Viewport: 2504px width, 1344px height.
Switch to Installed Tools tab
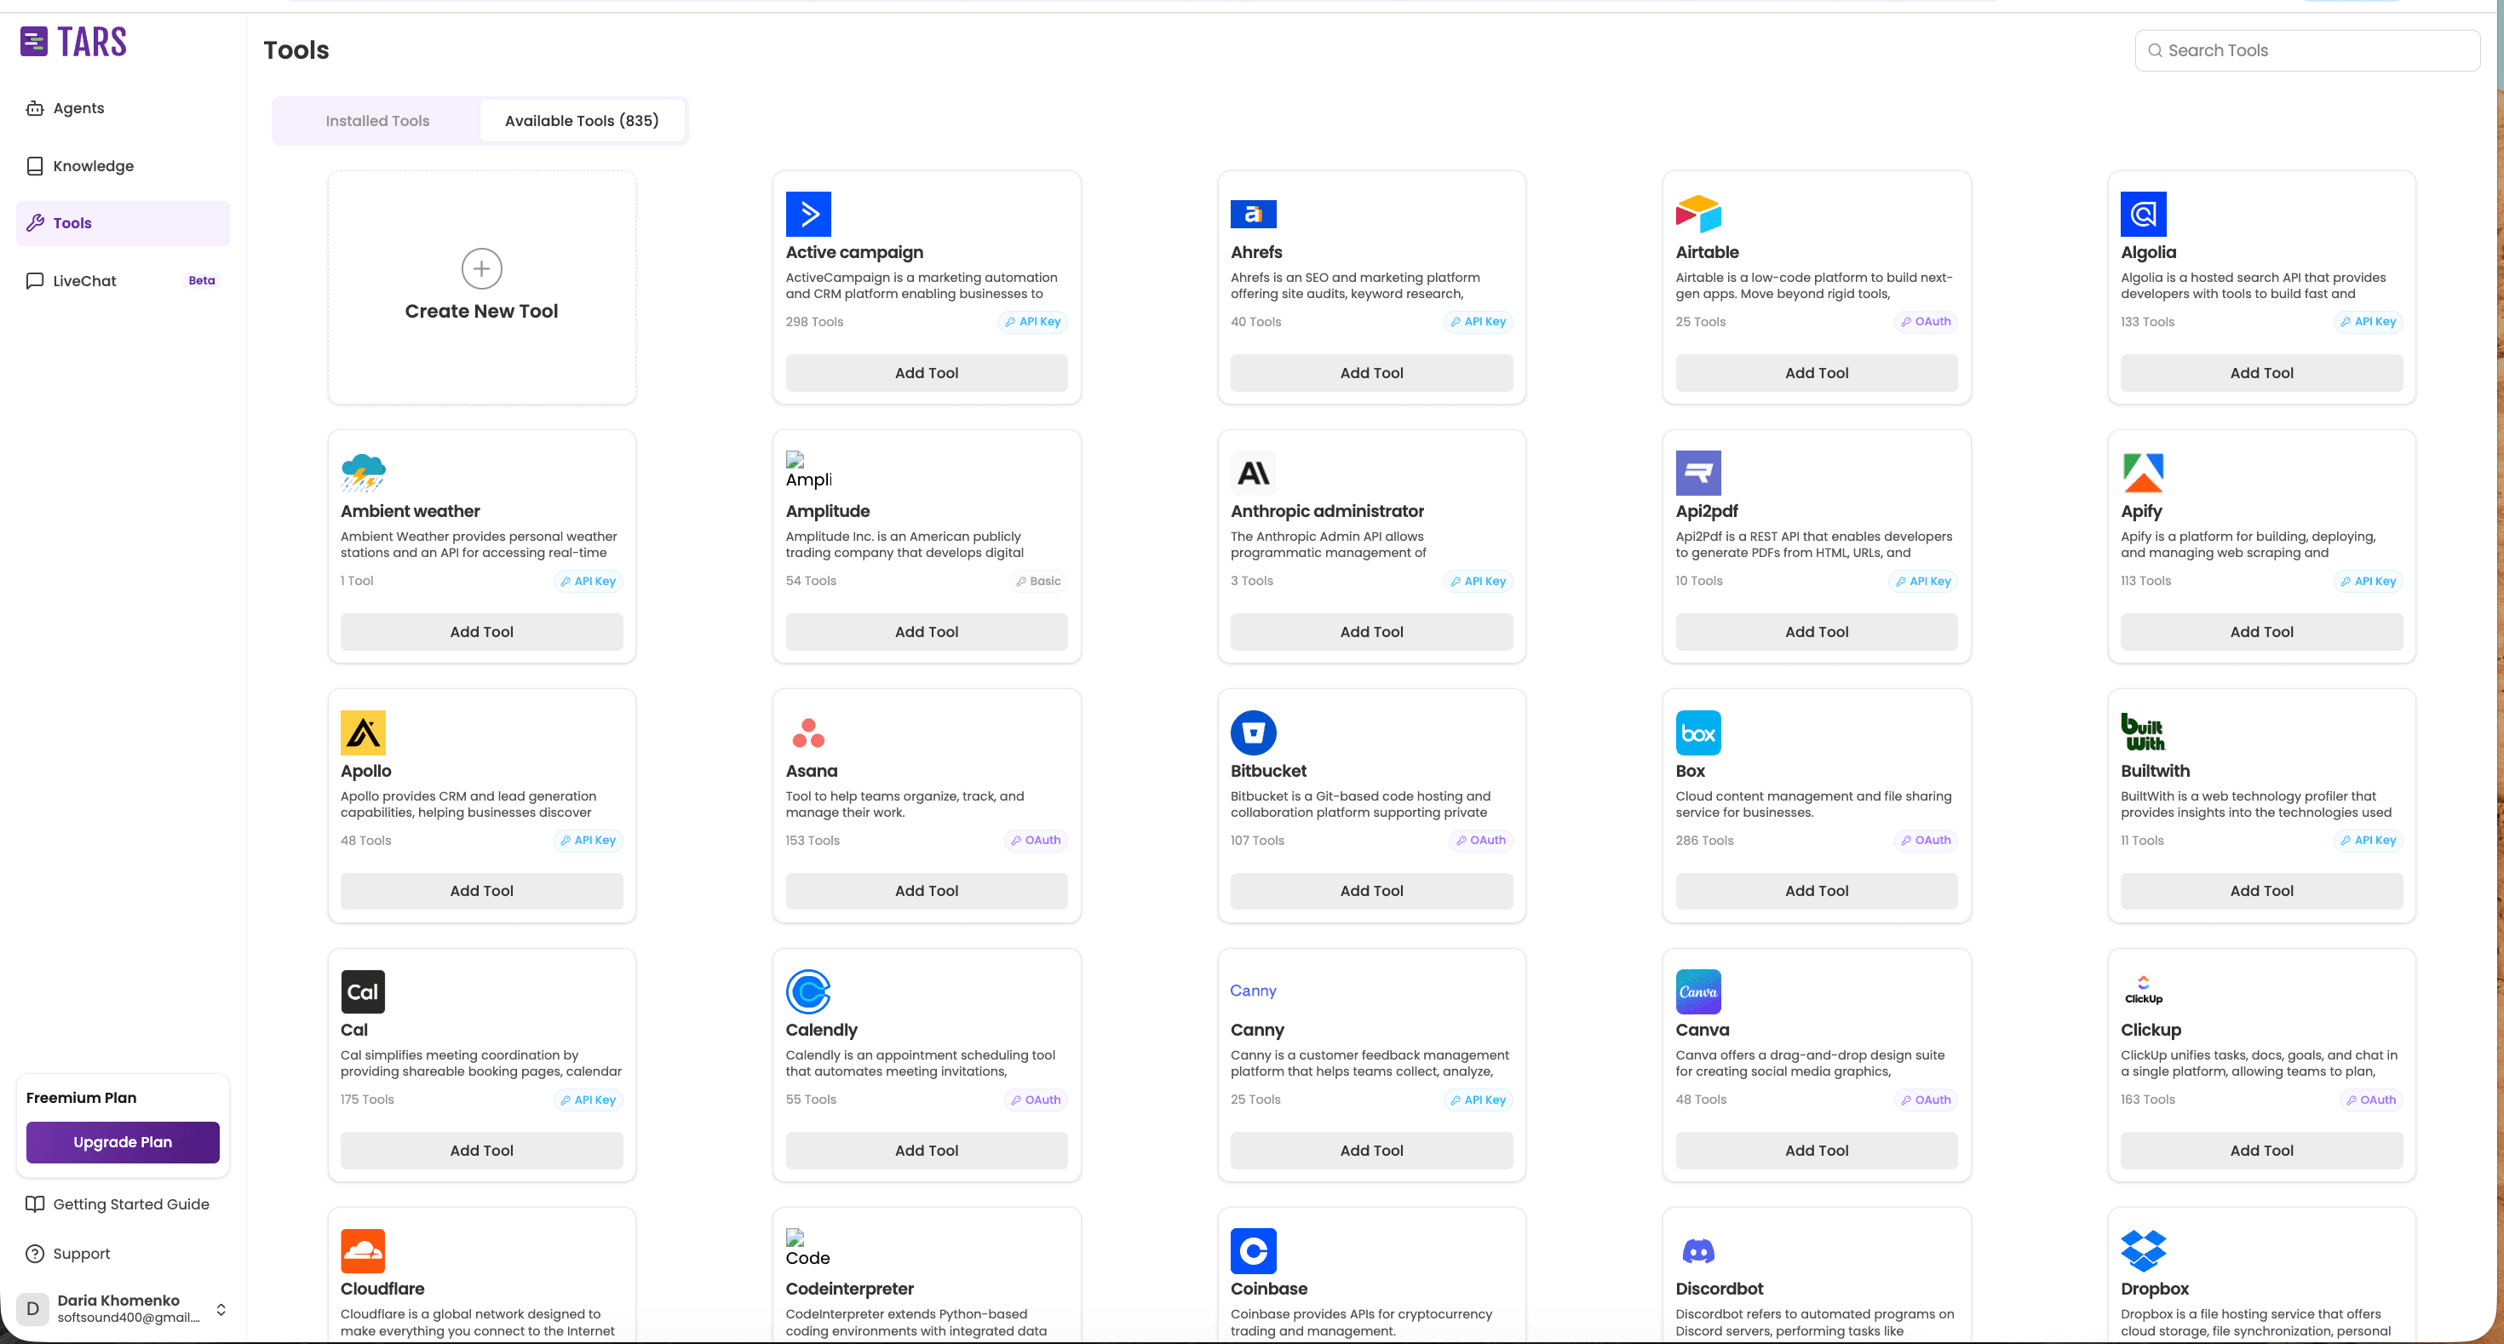point(377,120)
